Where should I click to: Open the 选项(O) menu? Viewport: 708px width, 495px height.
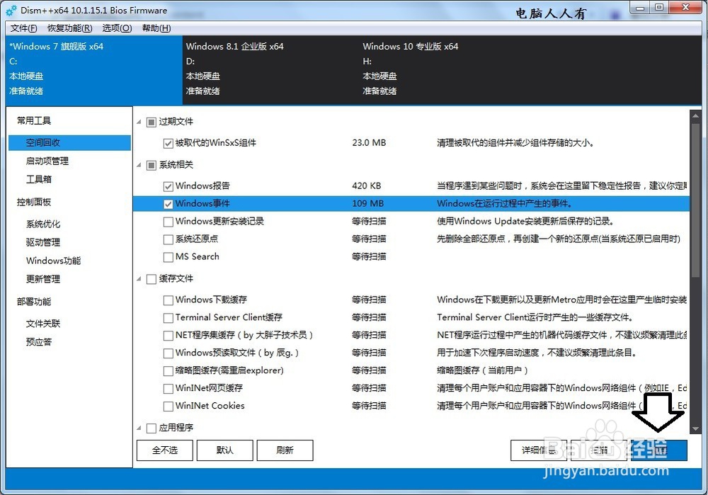pos(117,28)
